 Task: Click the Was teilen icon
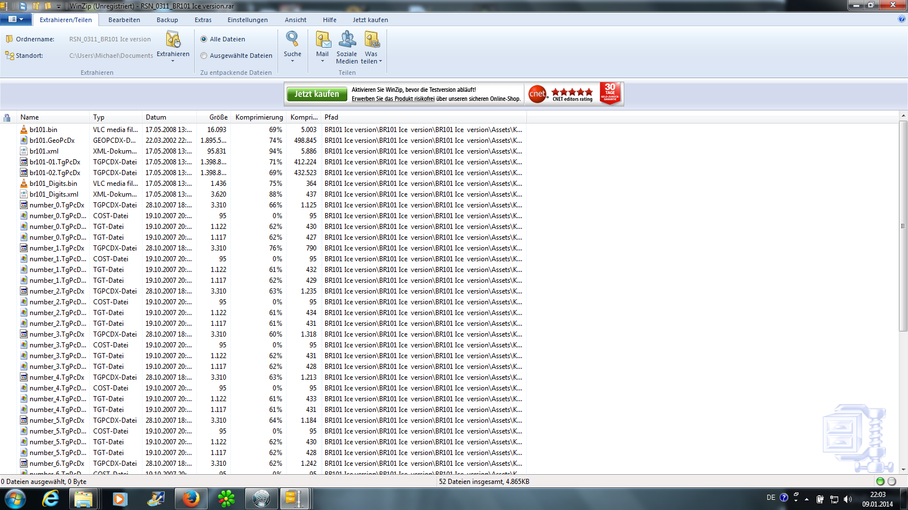pyautogui.click(x=372, y=39)
